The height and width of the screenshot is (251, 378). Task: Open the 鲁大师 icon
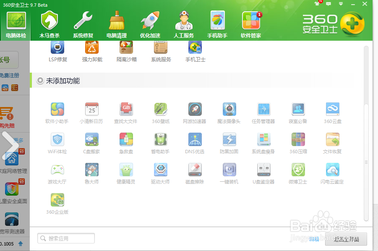click(x=92, y=170)
